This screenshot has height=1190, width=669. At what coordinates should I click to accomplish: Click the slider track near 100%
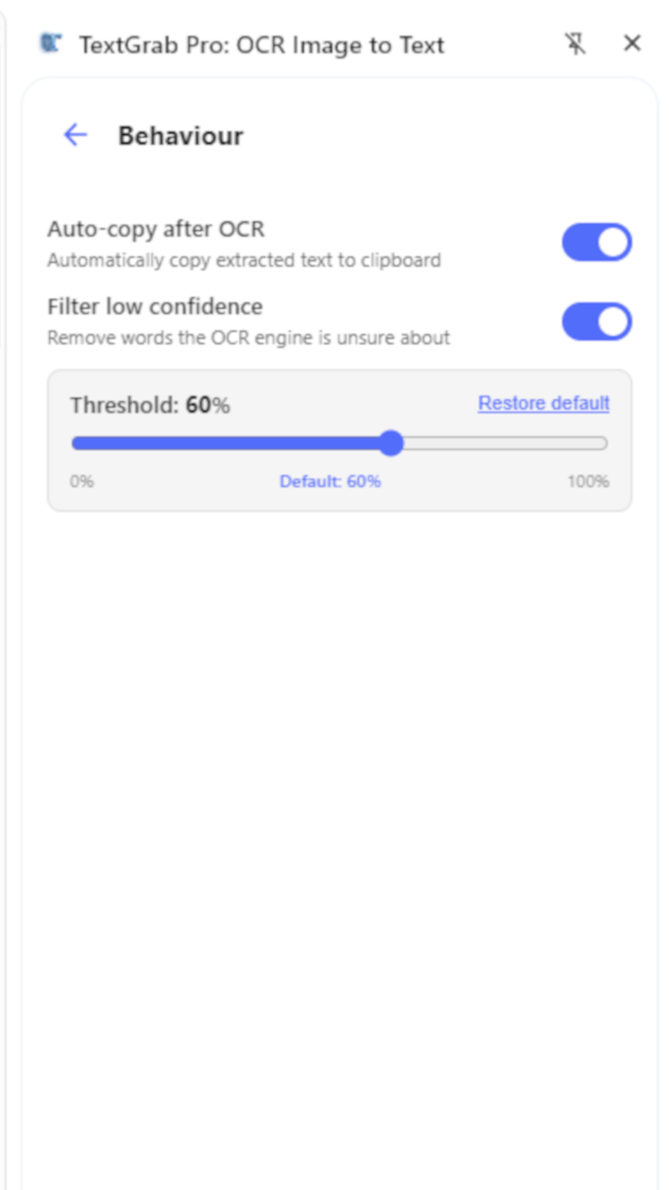[588, 443]
